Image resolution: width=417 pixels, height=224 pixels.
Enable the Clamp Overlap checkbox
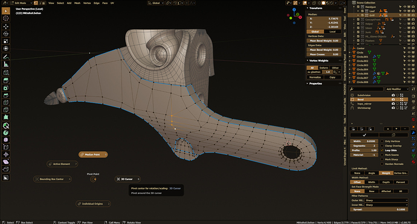[382, 146]
